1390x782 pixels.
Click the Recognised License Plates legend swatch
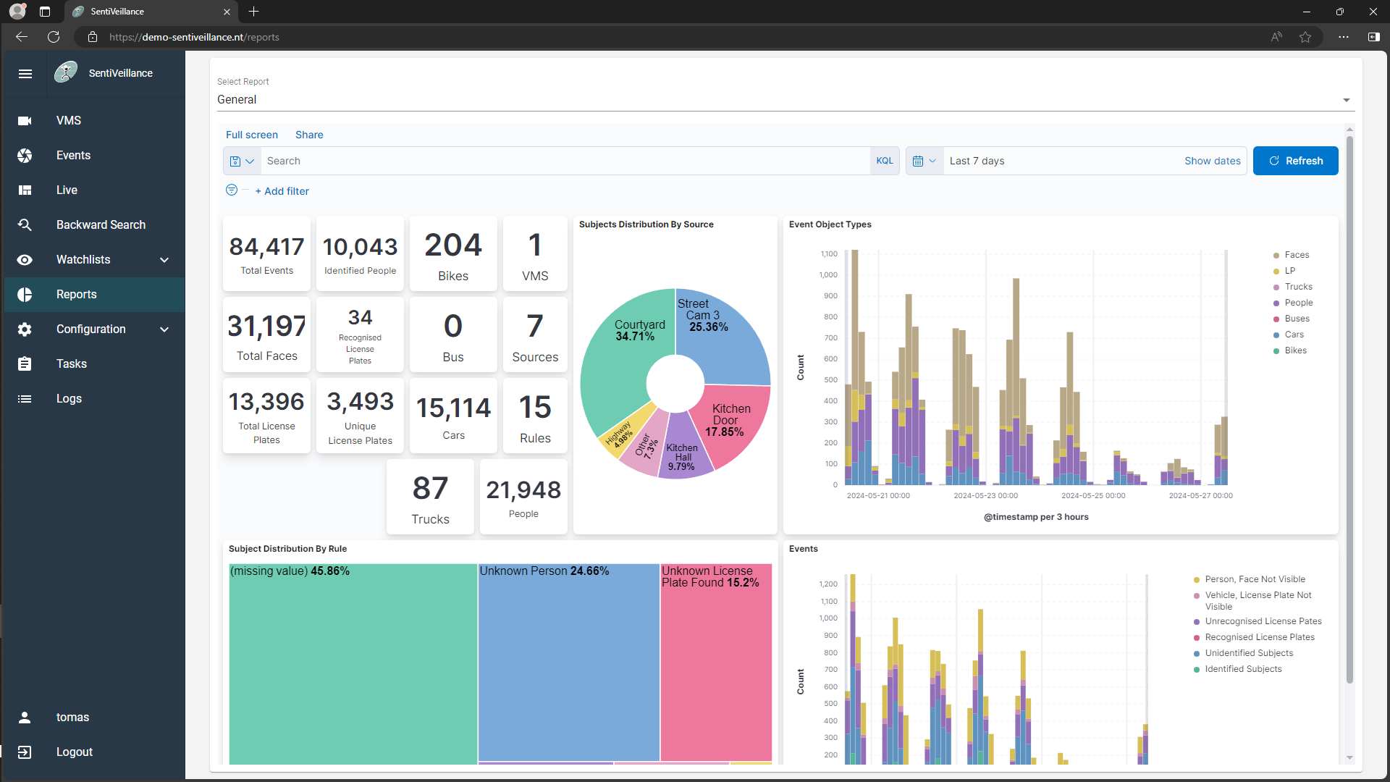pyautogui.click(x=1197, y=638)
